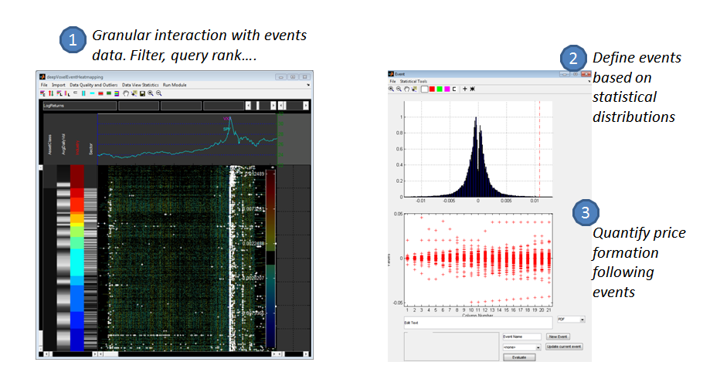The image size is (703, 382).
Task: Open the LogReturns selector field
Action: [78, 106]
